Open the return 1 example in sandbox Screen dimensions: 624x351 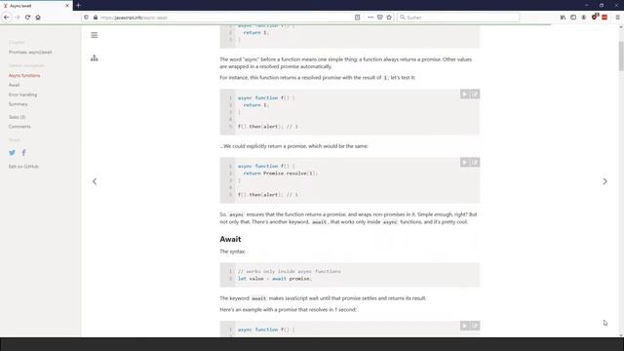coord(475,95)
